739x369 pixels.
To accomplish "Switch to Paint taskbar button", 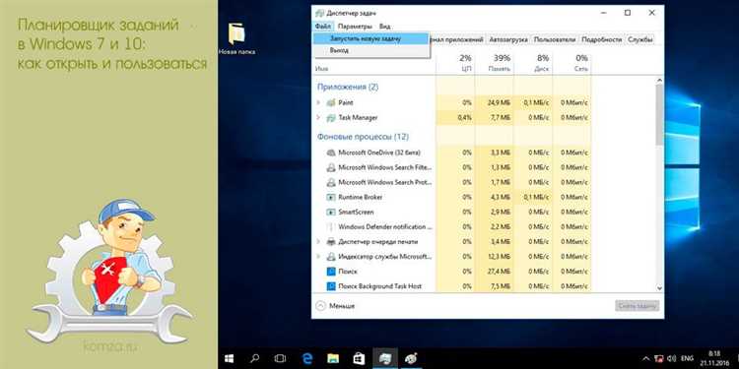I will click(x=411, y=358).
